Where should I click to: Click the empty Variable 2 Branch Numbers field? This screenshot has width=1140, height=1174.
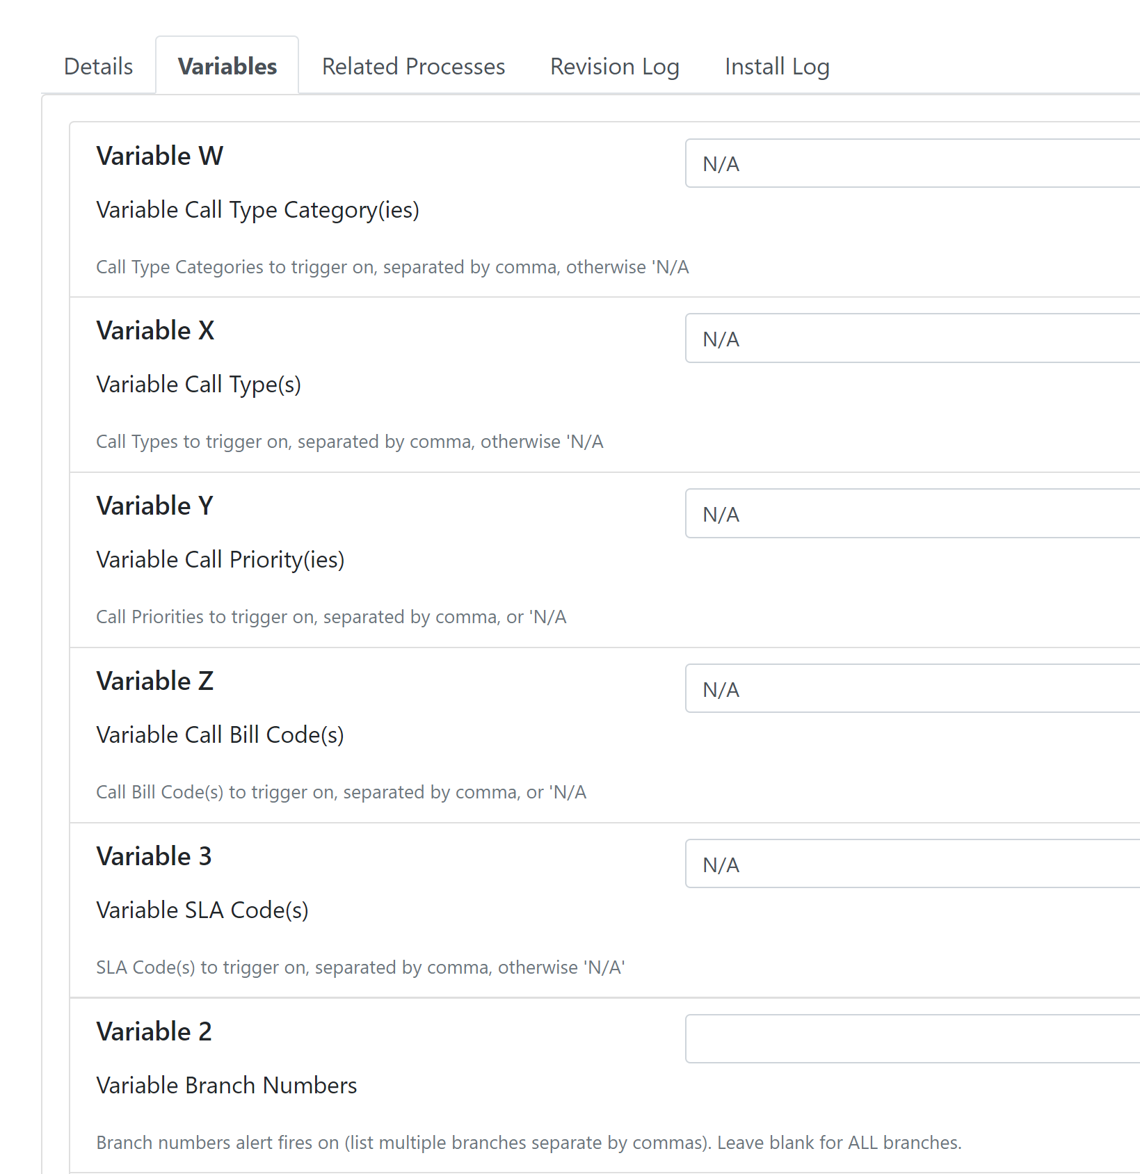coord(913,1039)
